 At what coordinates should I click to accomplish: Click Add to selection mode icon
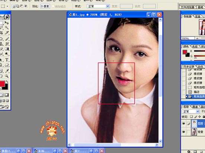(x=17, y=6)
